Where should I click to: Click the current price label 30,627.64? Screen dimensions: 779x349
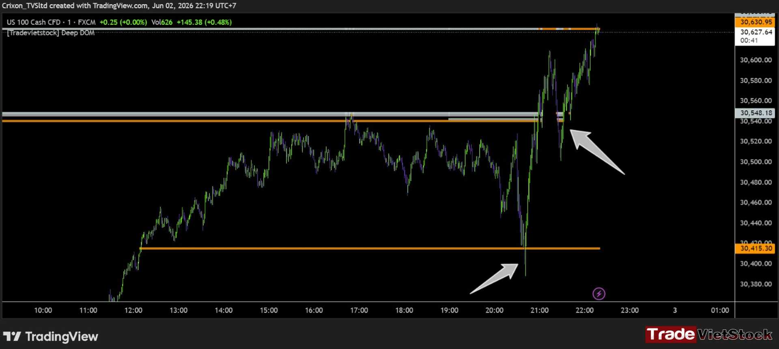756,32
